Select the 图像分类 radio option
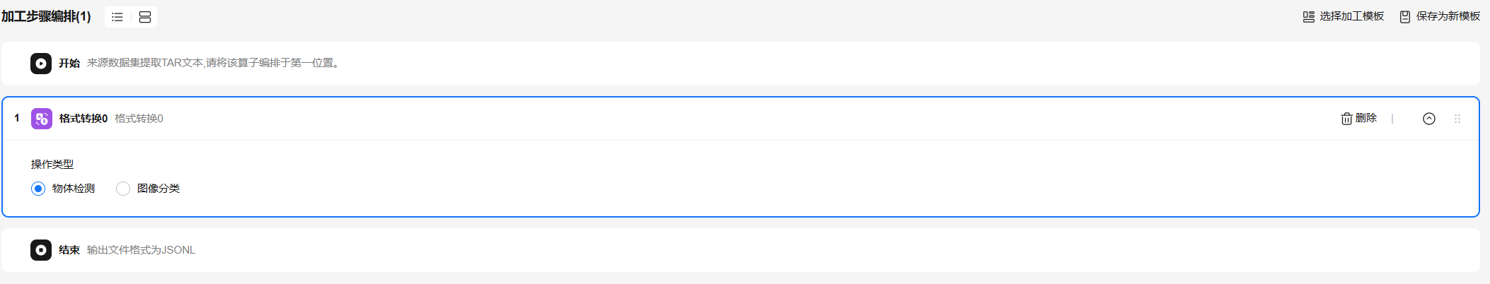This screenshot has height=284, width=1490. (x=123, y=189)
